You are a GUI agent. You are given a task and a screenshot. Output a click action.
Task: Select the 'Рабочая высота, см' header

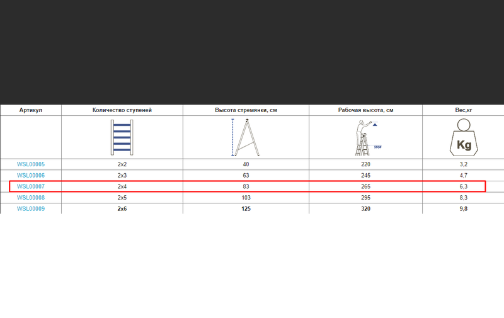[x=366, y=110]
